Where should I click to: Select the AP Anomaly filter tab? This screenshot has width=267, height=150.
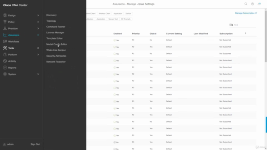click(x=126, y=19)
